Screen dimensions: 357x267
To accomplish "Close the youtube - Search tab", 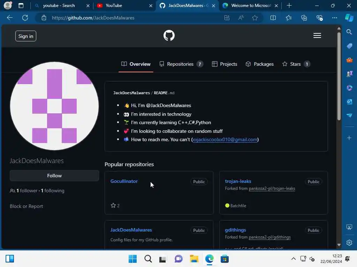I will click(88, 6).
